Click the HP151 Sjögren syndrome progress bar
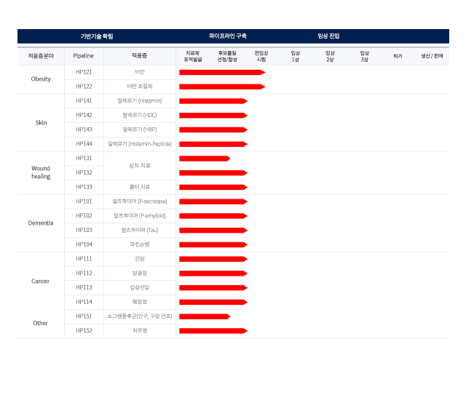This screenshot has width=466, height=411. pos(204,316)
